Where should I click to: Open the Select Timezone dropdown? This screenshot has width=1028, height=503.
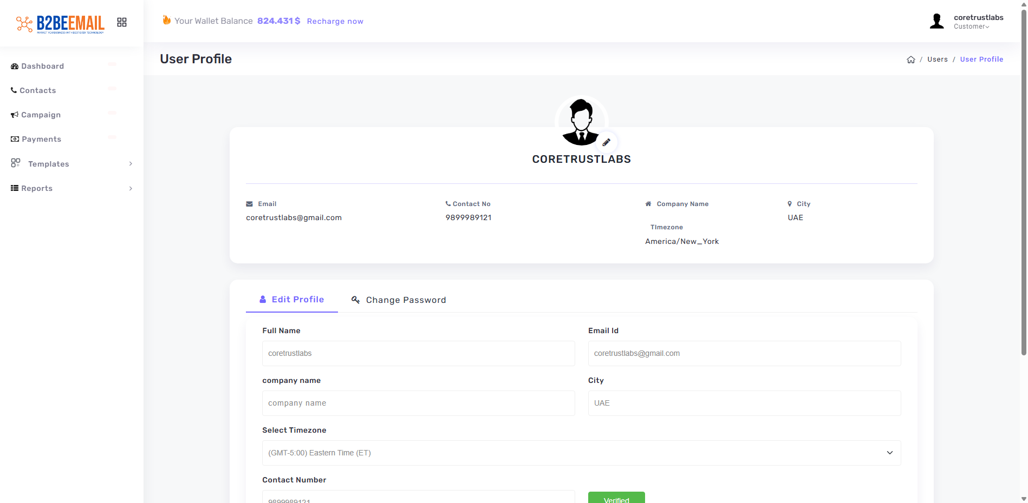pos(581,453)
